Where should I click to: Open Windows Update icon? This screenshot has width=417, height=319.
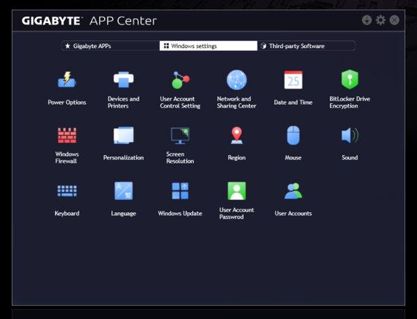(x=180, y=191)
